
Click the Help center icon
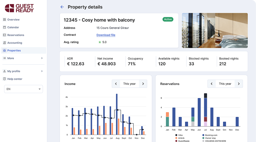pyautogui.click(x=5, y=79)
